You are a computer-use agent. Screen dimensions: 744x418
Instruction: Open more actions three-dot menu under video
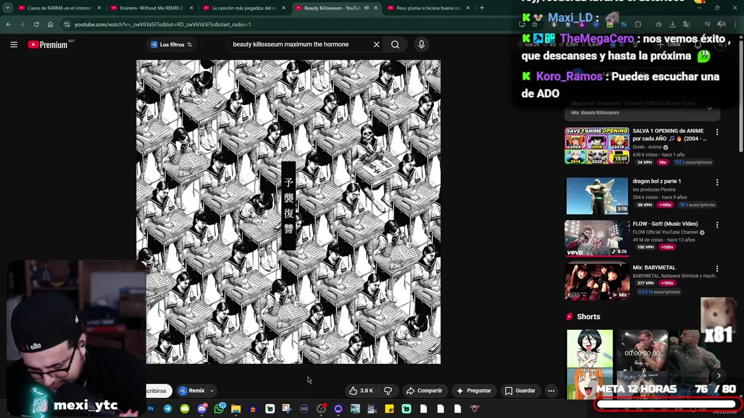point(551,391)
